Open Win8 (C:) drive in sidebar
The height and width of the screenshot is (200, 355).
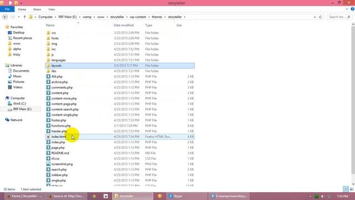coord(19,104)
